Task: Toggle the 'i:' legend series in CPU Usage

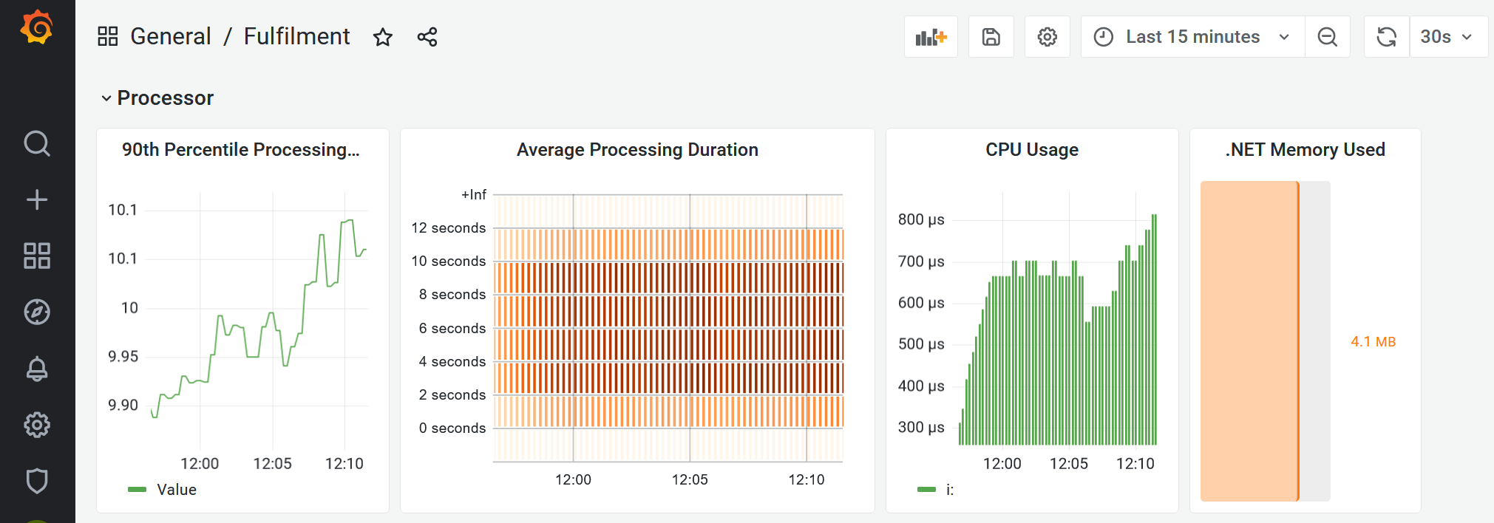Action: (x=950, y=490)
